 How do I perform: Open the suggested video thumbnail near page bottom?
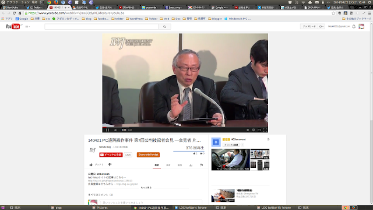pos(223,195)
